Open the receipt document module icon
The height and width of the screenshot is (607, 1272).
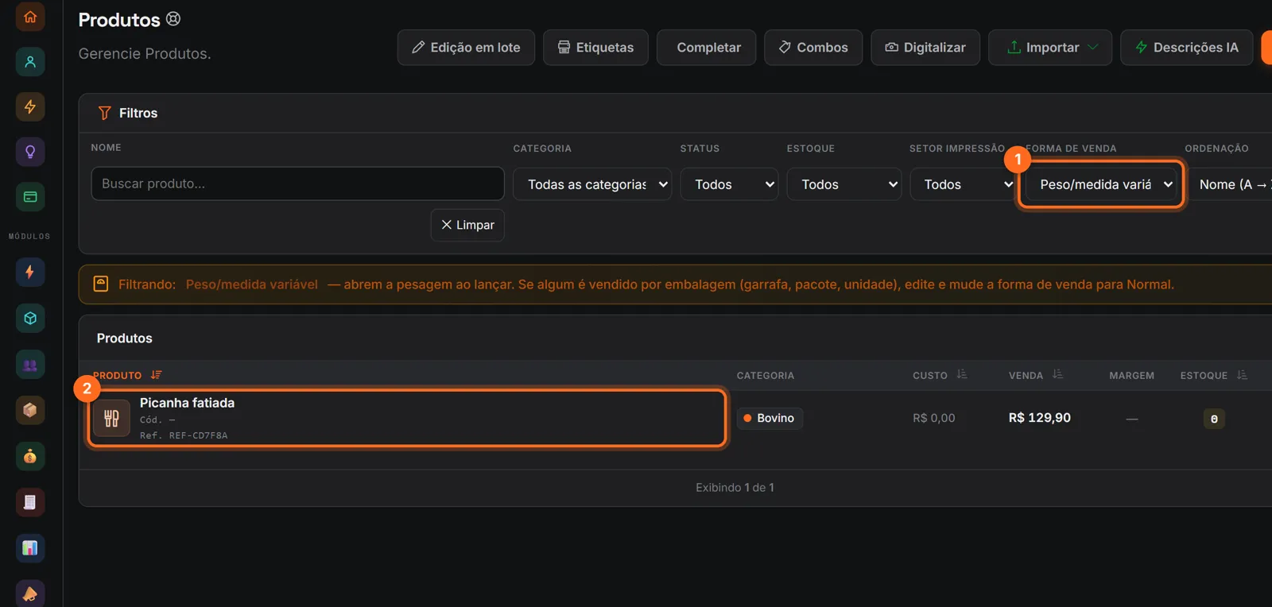point(30,502)
